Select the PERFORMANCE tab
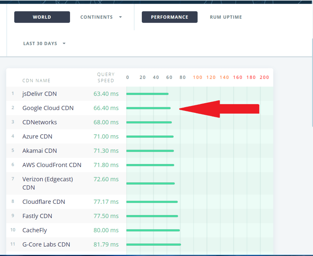 click(169, 17)
